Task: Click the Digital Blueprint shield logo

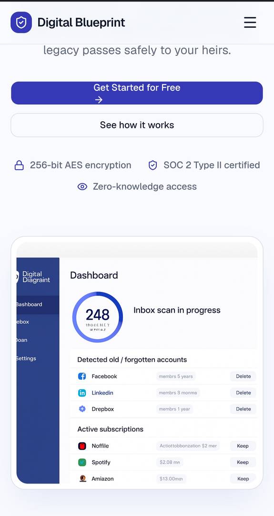Action: (x=21, y=22)
